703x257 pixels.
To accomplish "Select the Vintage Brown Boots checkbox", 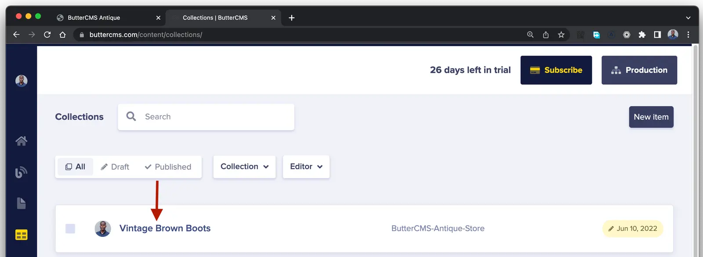I will (70, 228).
